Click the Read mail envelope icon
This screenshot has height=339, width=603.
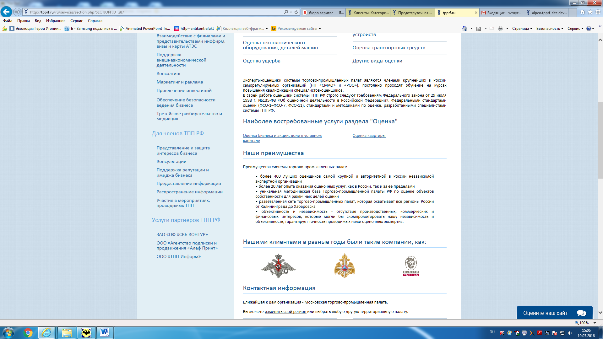pyautogui.click(x=492, y=29)
